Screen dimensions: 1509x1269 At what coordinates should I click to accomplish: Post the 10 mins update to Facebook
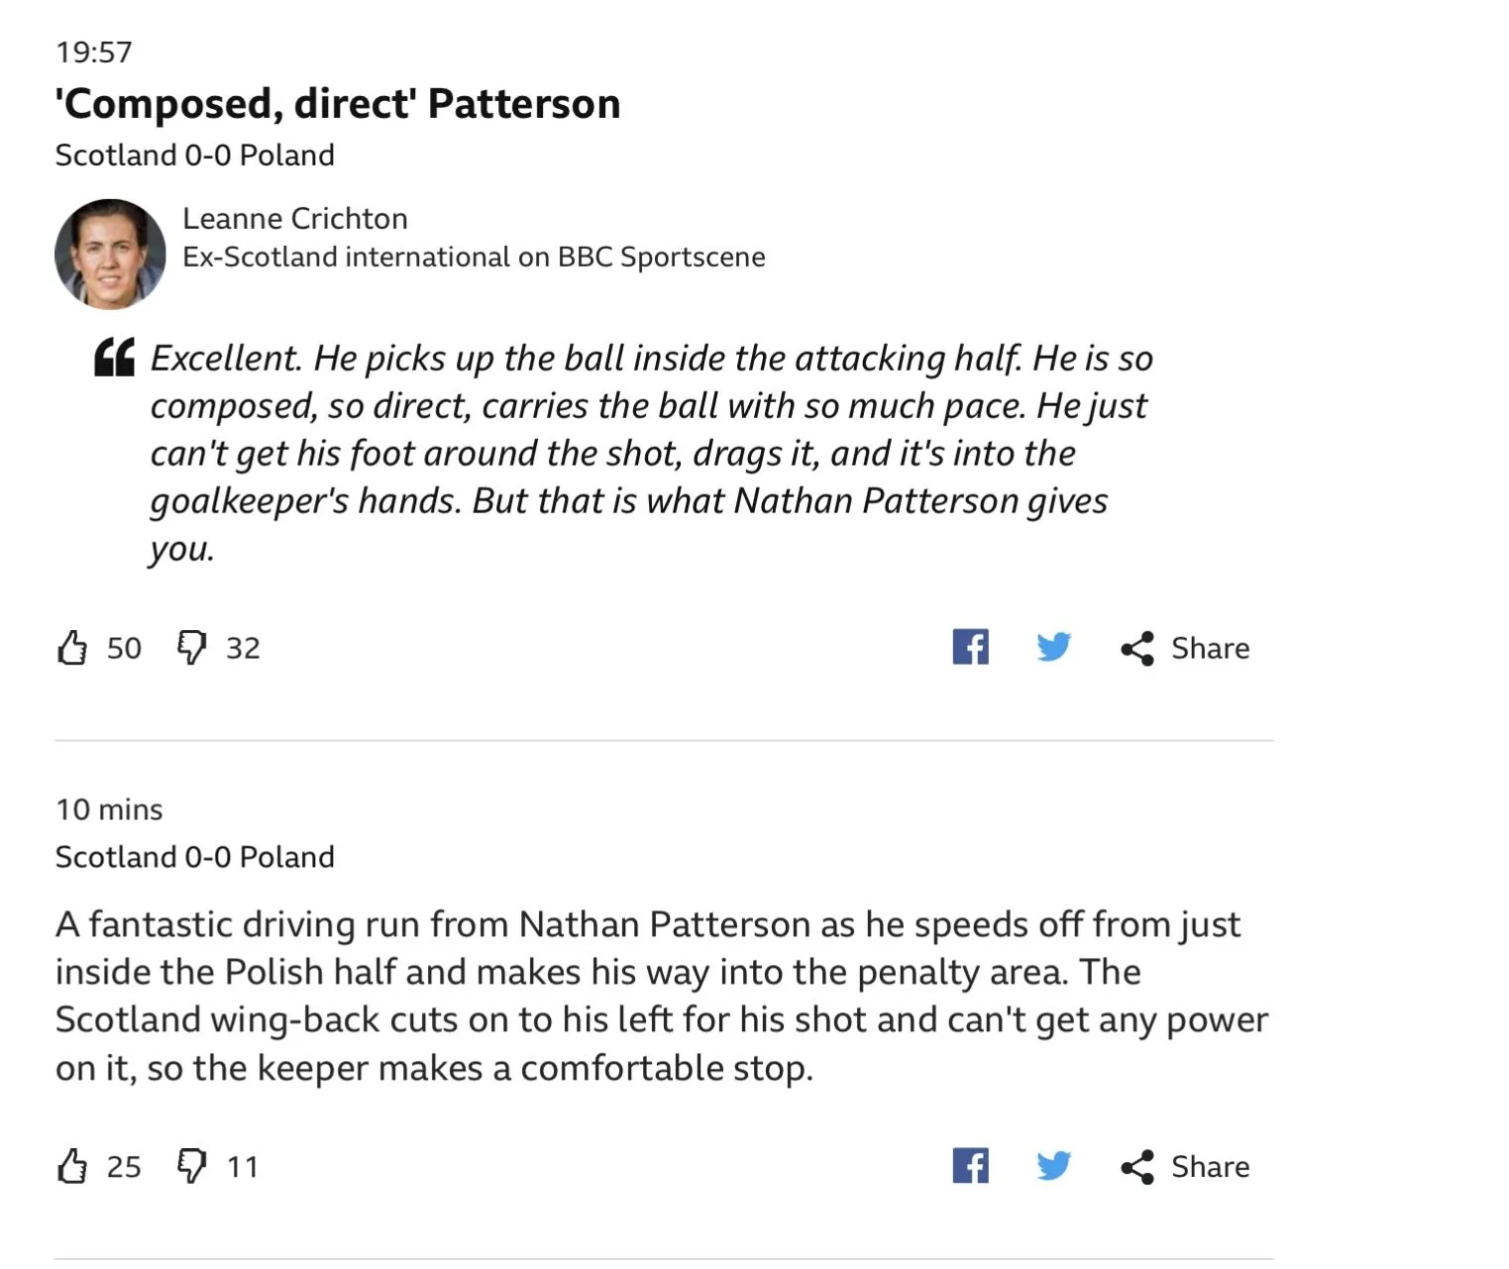(970, 1166)
